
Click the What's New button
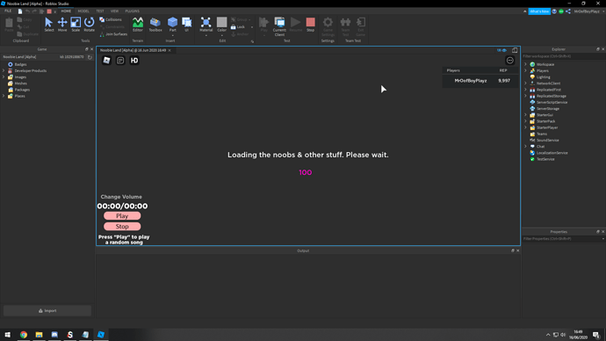539,11
